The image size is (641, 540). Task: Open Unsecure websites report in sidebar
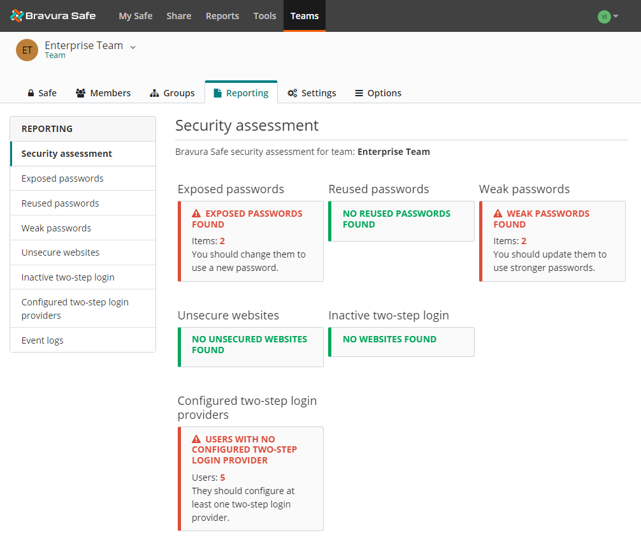click(x=61, y=252)
